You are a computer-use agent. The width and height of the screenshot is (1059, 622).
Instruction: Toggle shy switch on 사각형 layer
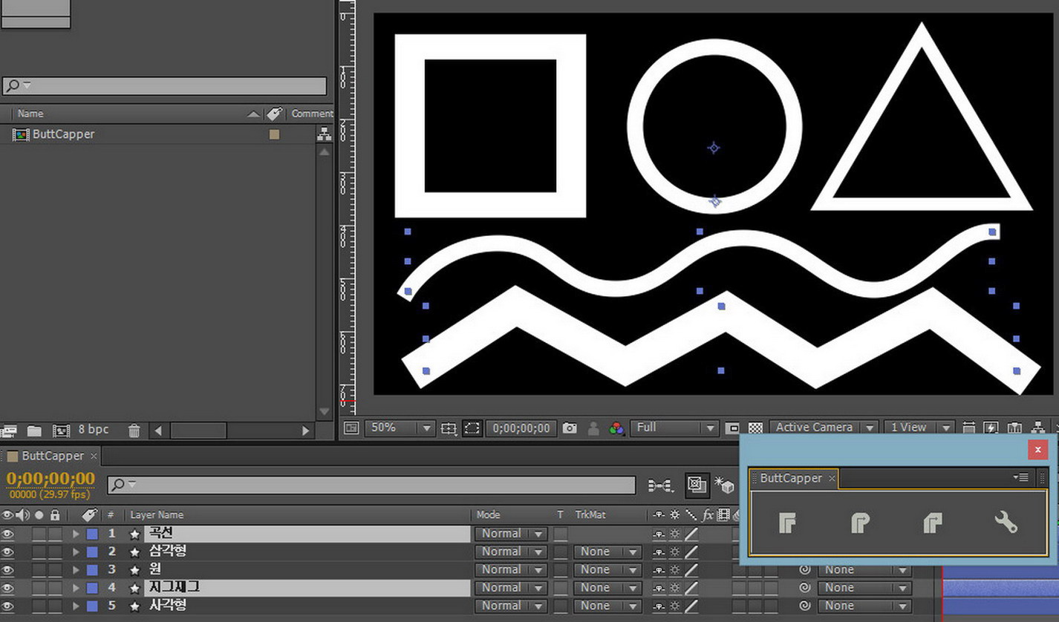(658, 606)
